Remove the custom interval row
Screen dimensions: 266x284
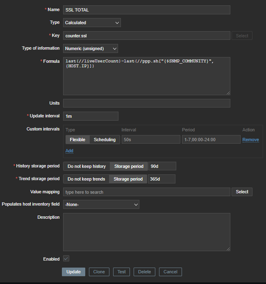[x=250, y=140]
